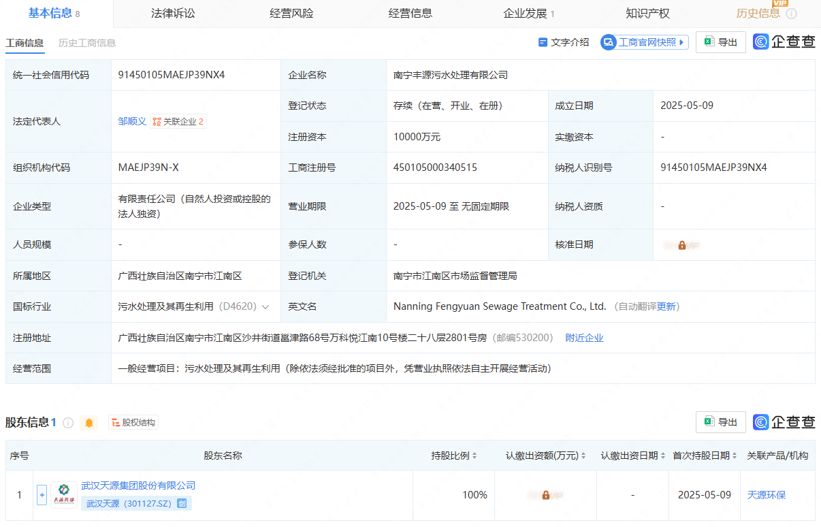Go to the 企业发展 tab
The height and width of the screenshot is (527, 821).
[x=529, y=13]
